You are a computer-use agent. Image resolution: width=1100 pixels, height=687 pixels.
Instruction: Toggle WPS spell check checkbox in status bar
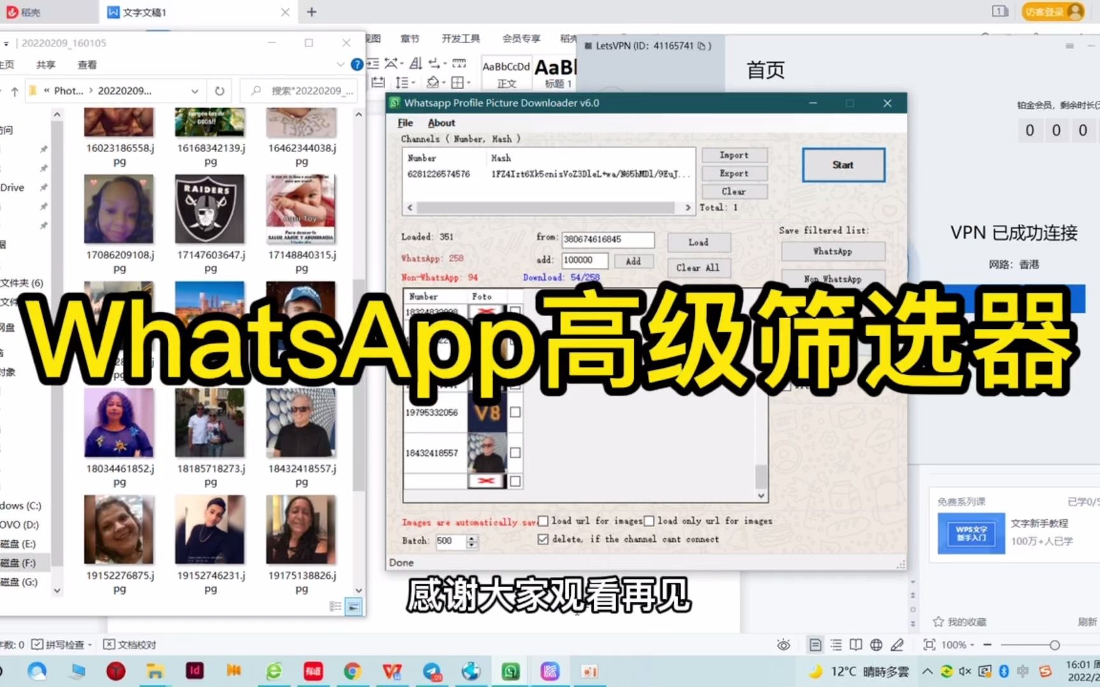coord(37,645)
